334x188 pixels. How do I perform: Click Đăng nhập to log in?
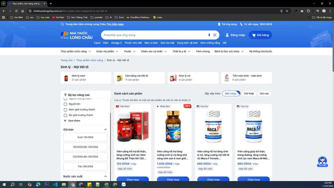pos(235,35)
